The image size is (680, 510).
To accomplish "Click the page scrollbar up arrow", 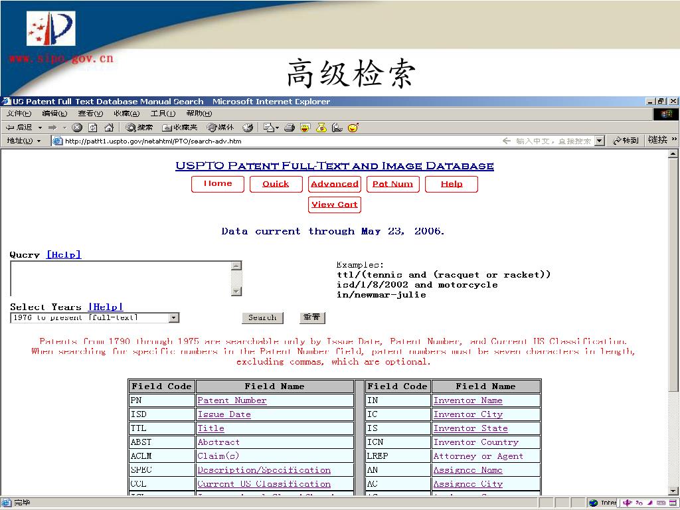I will point(673,154).
